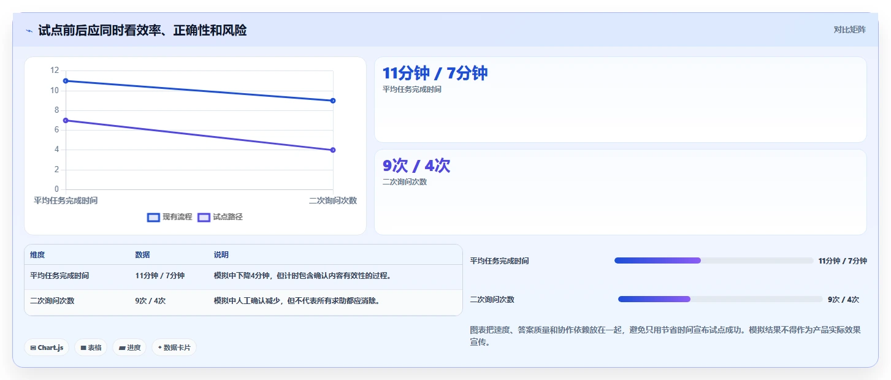Screen dimensions: 891x380
Task: Click the Chart.js tag
Action: 47,348
